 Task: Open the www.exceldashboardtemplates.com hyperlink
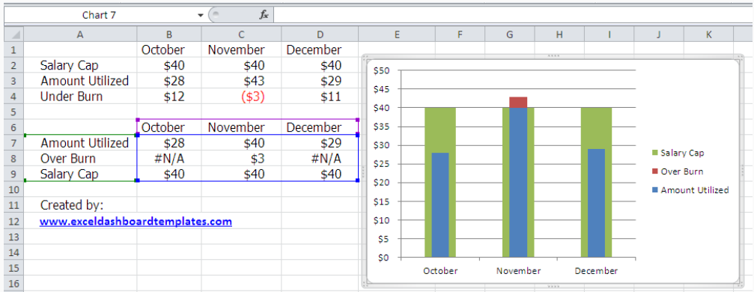click(x=136, y=222)
